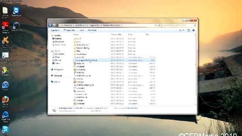Select Homegroup in the navigation pane
Viewport: 242px width, 136px height.
57,70
